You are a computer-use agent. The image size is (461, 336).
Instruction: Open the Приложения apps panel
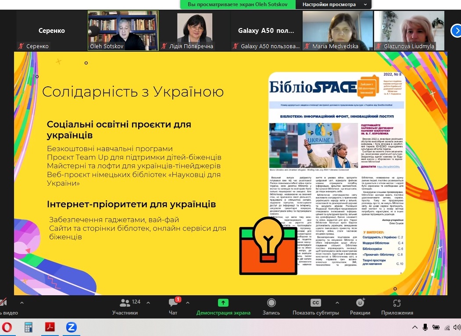click(397, 306)
